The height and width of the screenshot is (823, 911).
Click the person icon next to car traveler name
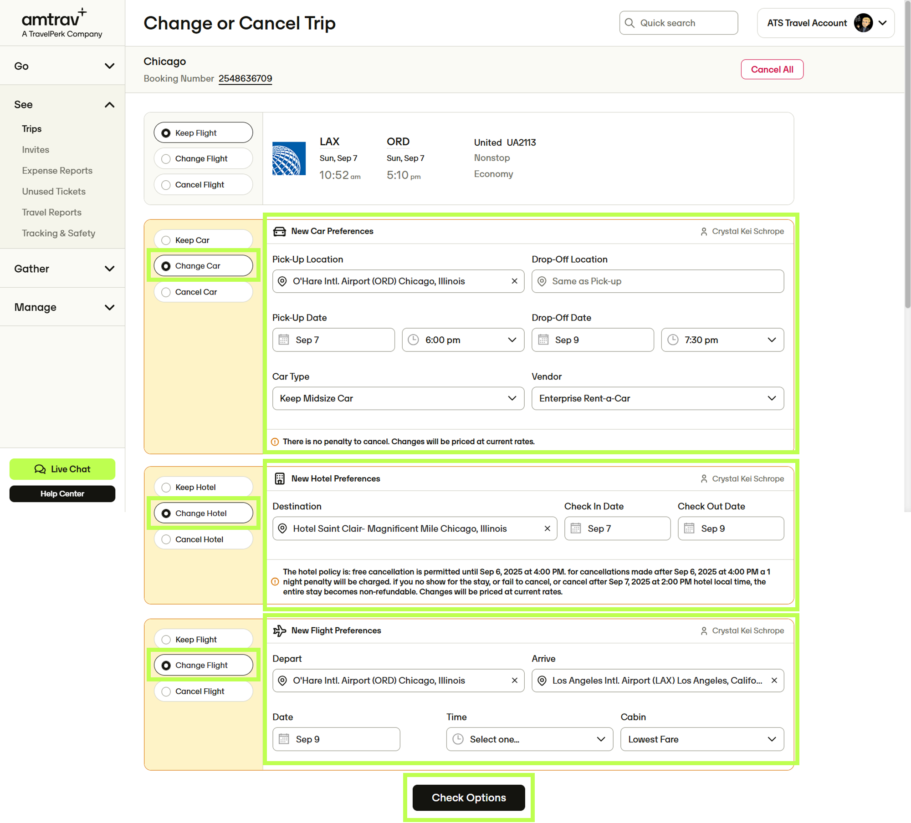704,232
